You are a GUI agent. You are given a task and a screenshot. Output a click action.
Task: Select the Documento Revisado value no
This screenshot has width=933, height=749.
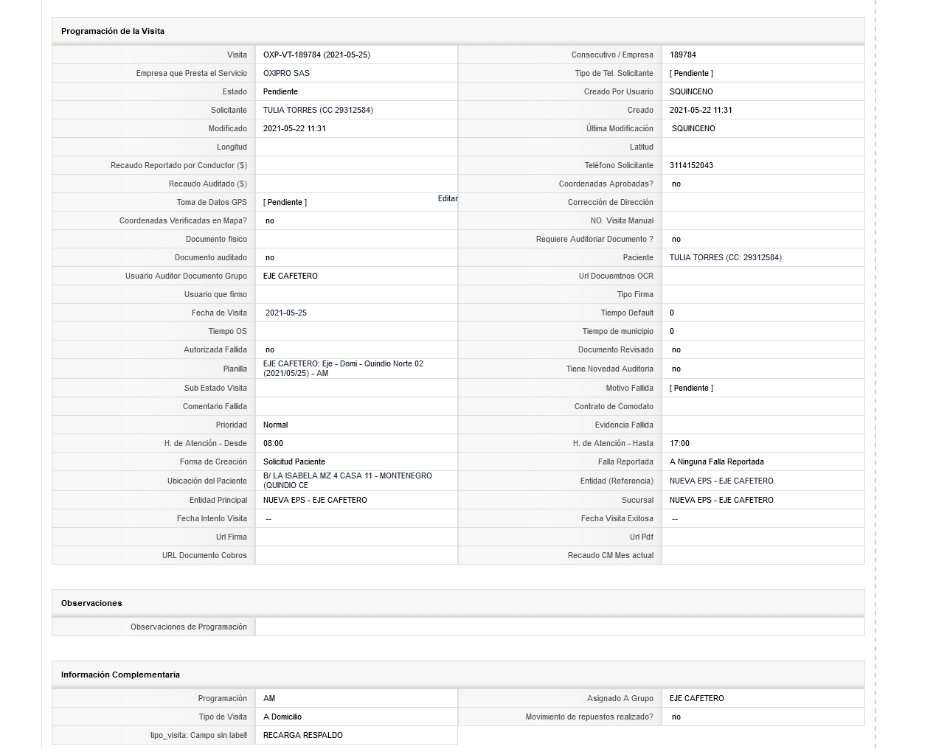click(x=676, y=349)
